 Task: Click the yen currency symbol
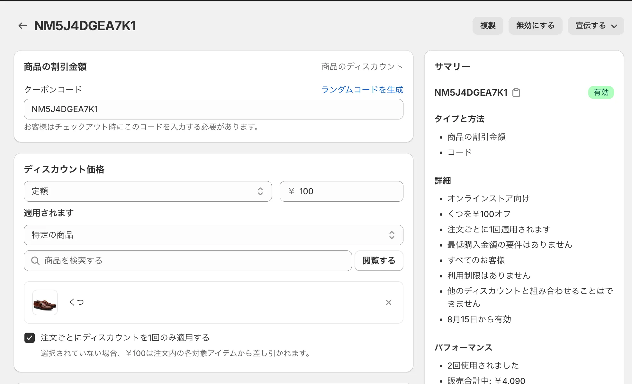click(x=291, y=191)
